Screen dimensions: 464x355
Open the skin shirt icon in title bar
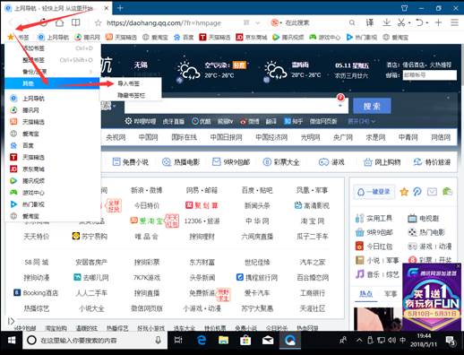404,8
